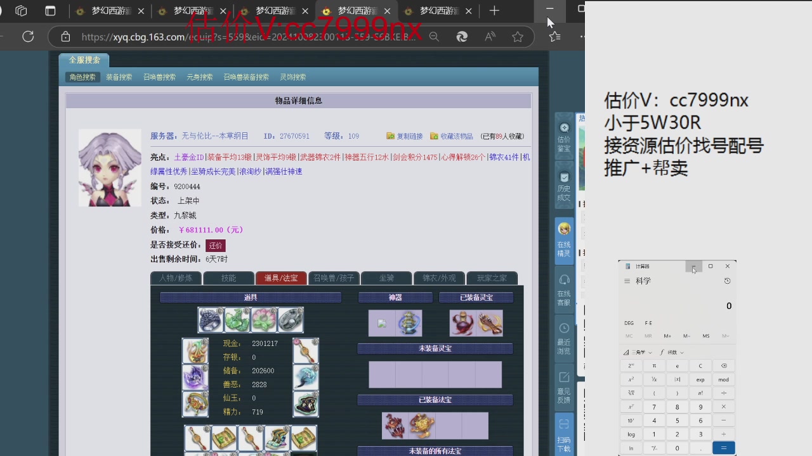Toggle DEG angle unit in calculator
812x456 pixels.
point(629,323)
